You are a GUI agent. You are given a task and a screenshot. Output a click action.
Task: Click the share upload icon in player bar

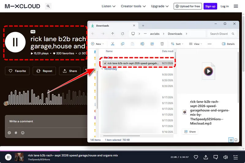pos(206,157)
